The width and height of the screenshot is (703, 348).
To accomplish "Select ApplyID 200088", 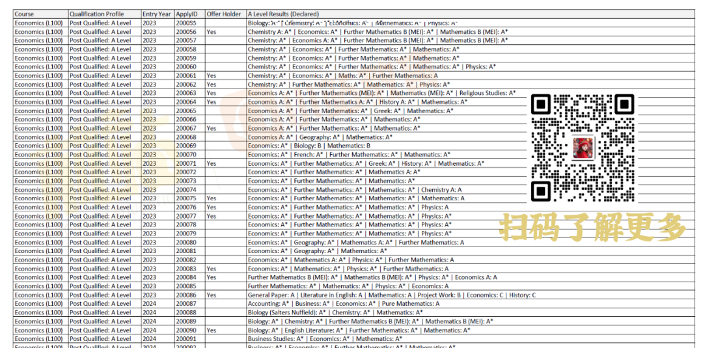I will 189,313.
